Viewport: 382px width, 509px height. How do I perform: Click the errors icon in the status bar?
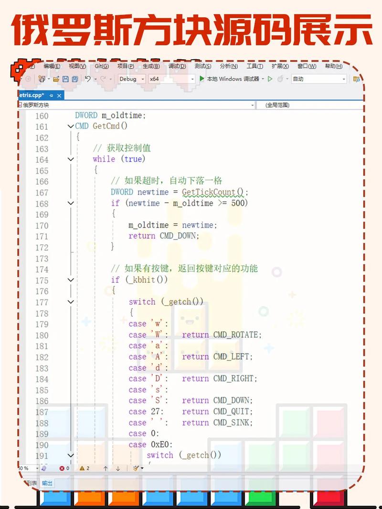(63, 468)
